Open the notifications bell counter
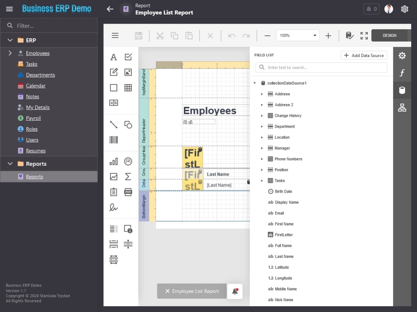This screenshot has height=312, width=417. point(371,9)
